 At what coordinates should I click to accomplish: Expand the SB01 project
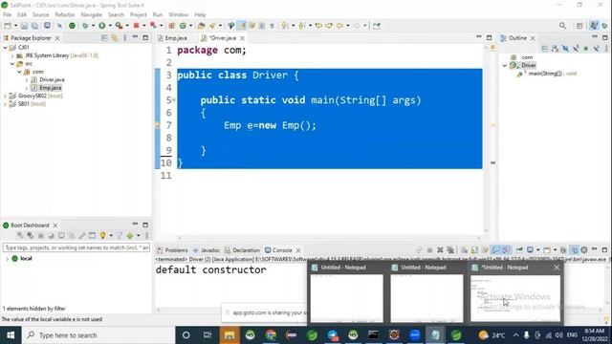point(5,104)
